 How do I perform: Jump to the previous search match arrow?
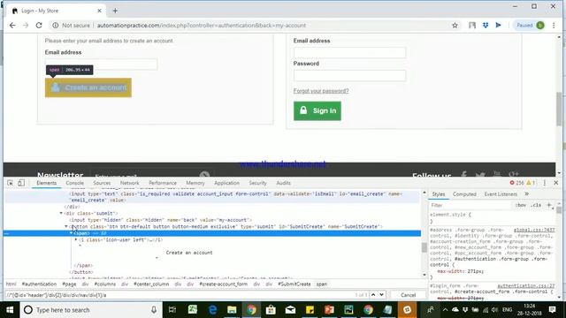coord(373,295)
